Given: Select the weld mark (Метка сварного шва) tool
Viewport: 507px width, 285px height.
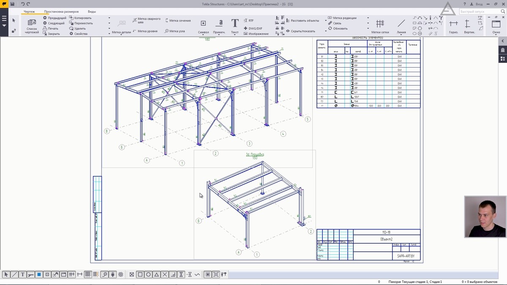Looking at the screenshot, I should [146, 20].
